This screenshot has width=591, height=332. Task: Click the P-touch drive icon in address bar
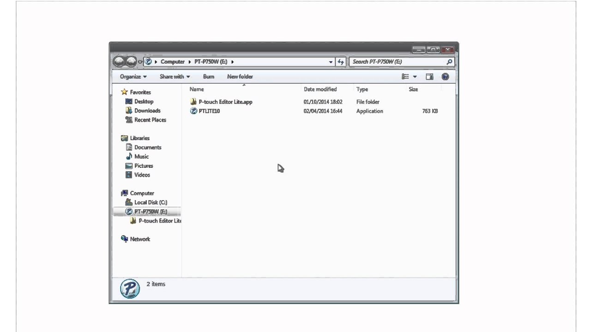(148, 61)
